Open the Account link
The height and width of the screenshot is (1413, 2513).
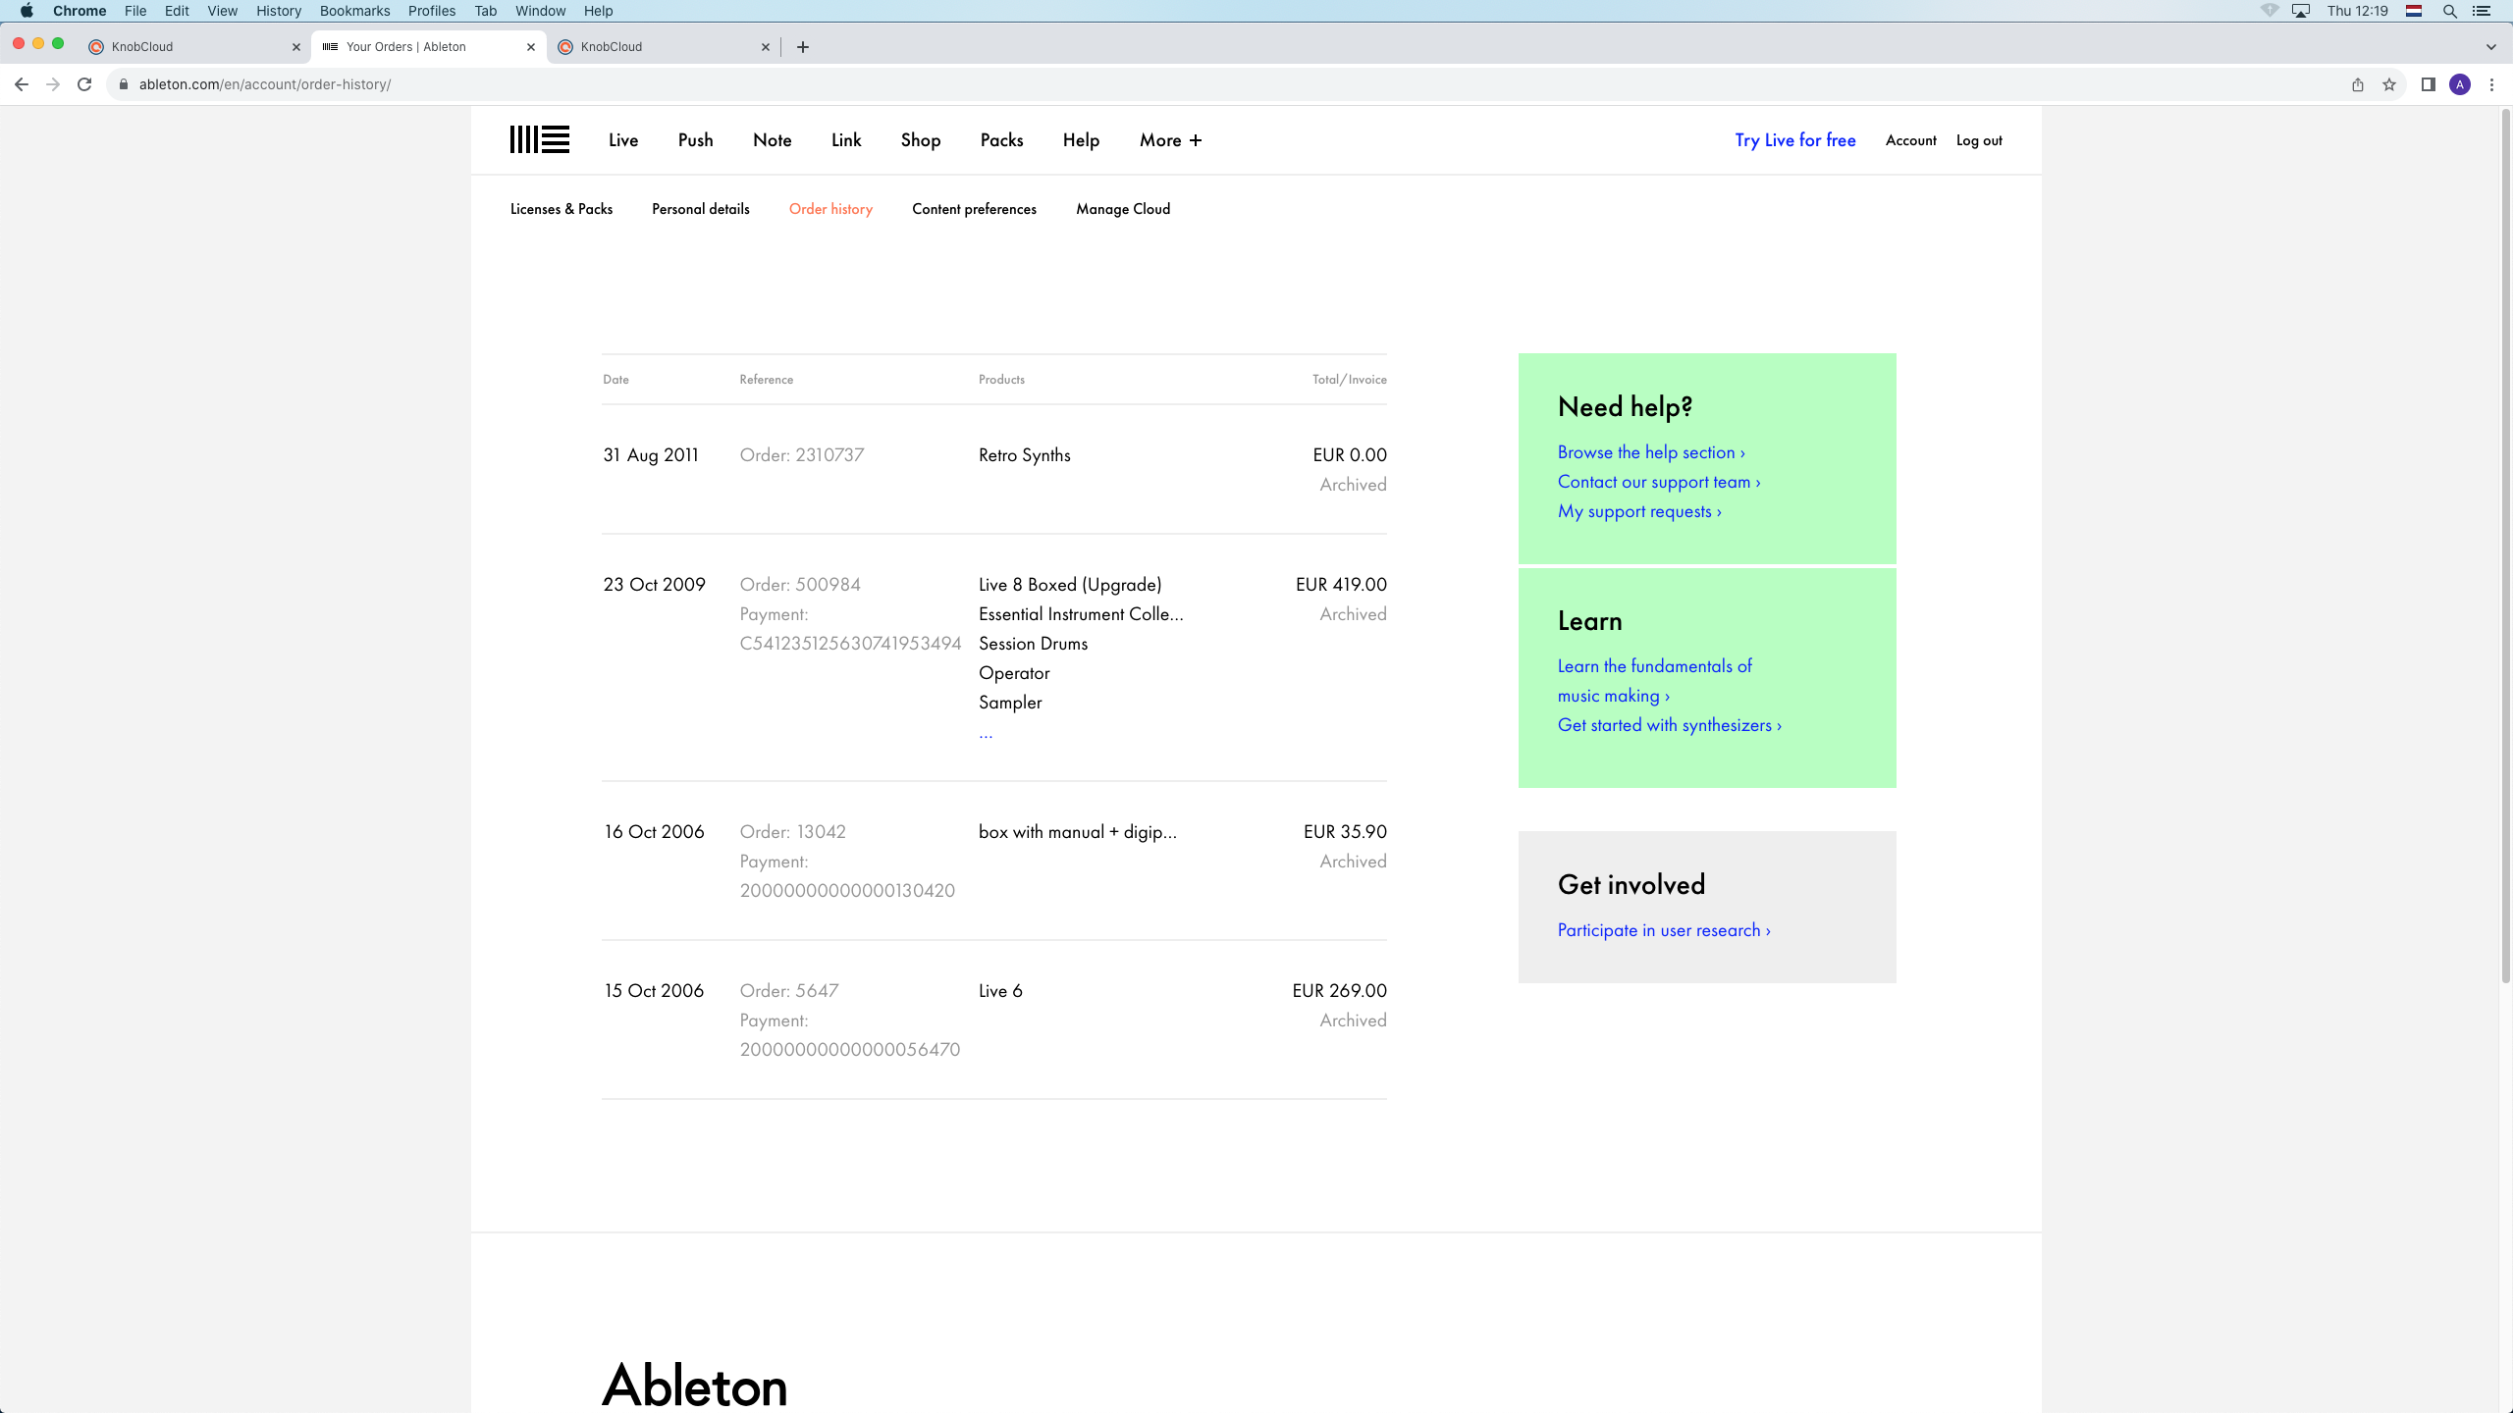pyautogui.click(x=1911, y=140)
